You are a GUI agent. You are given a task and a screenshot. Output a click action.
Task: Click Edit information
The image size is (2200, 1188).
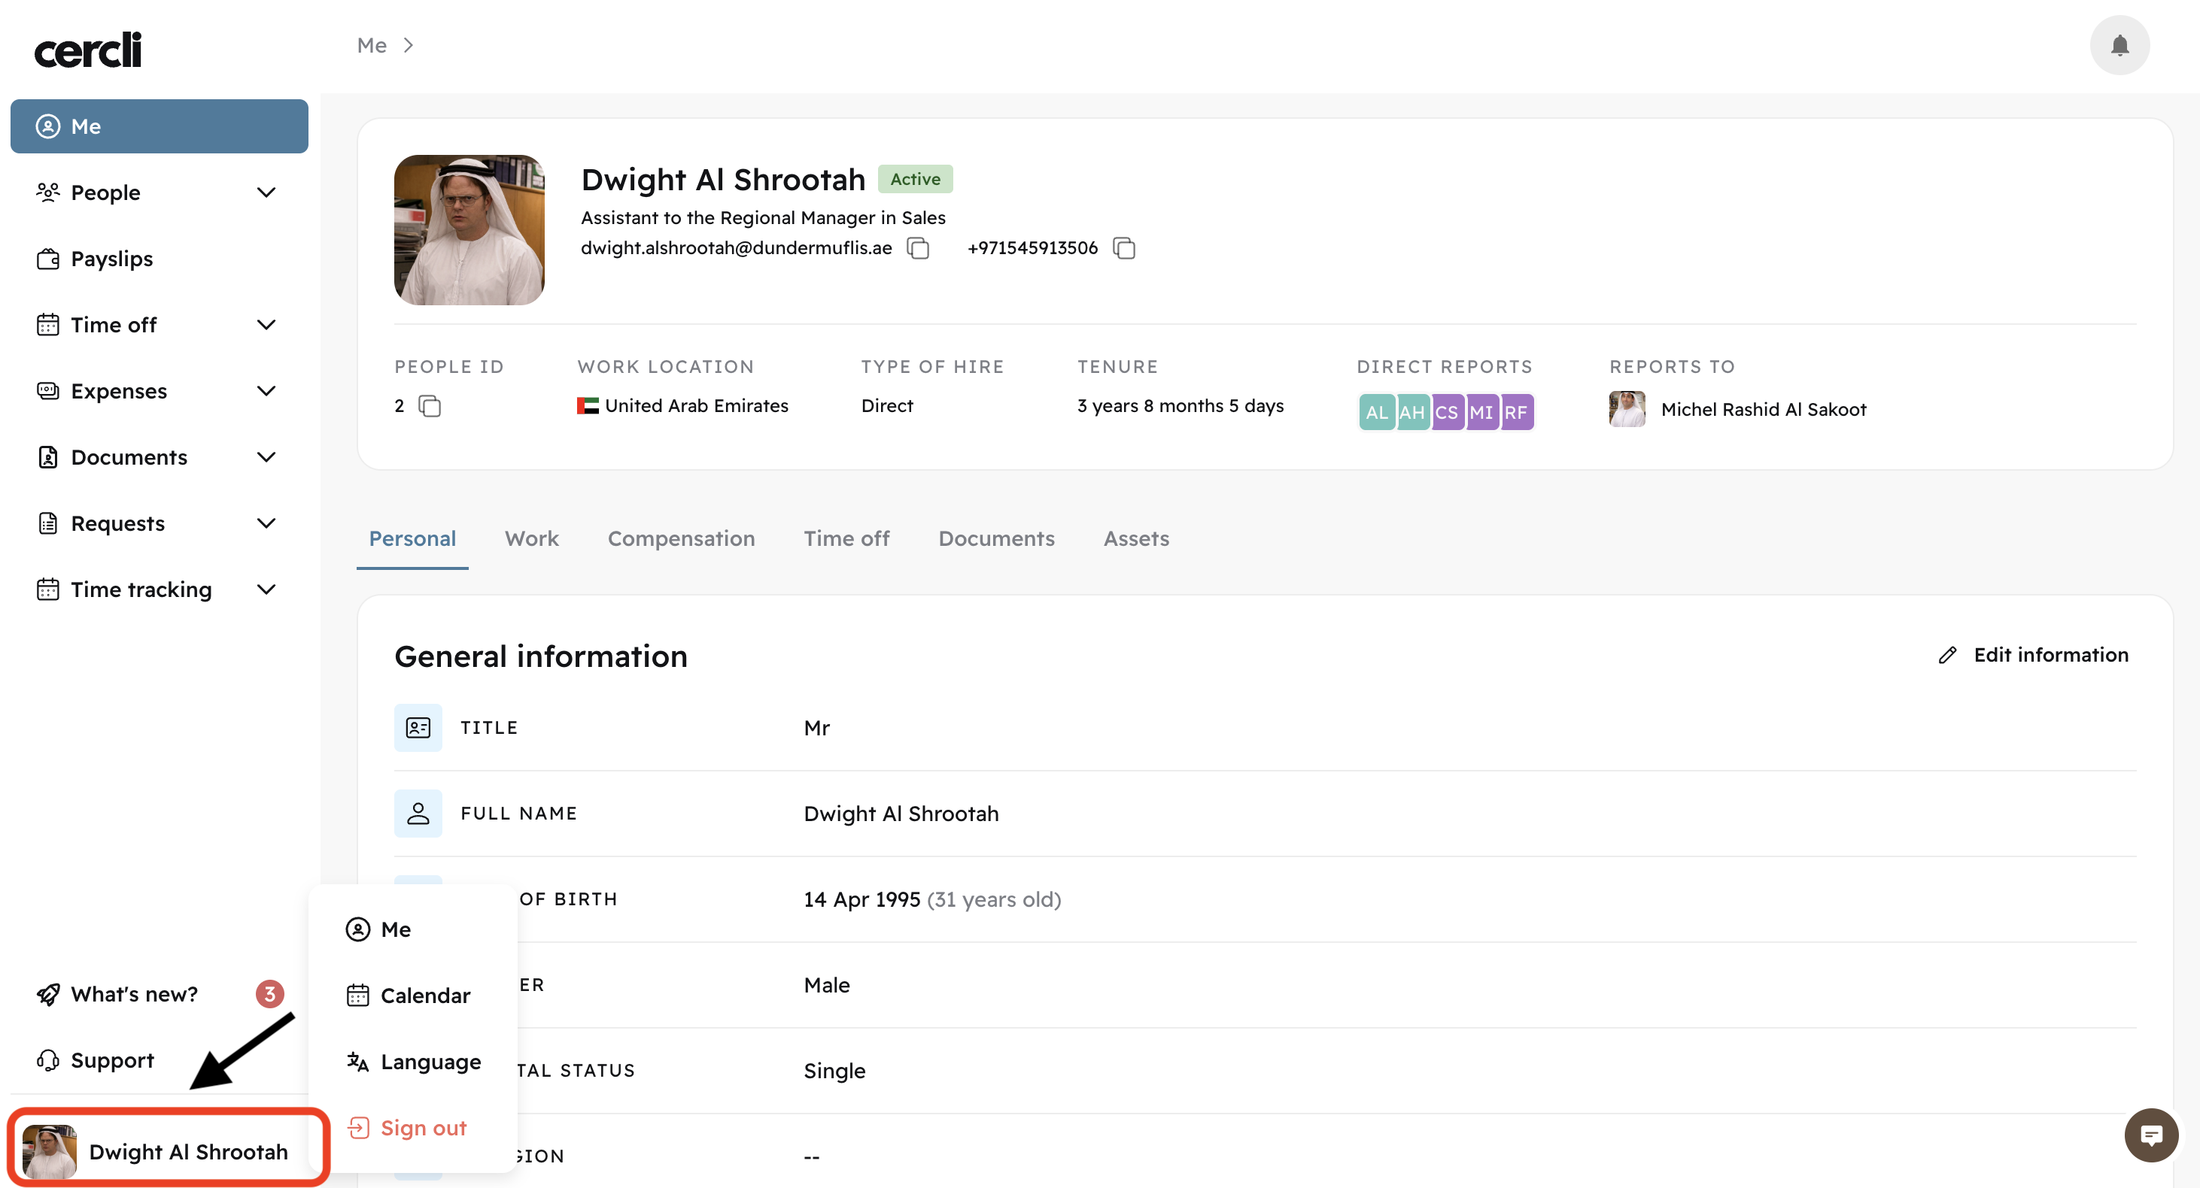click(x=2034, y=656)
